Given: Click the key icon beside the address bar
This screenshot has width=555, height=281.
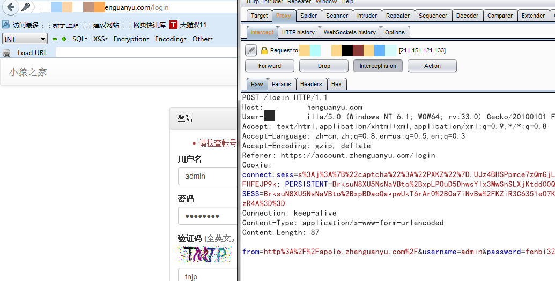Looking at the screenshot, I should (x=26, y=7).
